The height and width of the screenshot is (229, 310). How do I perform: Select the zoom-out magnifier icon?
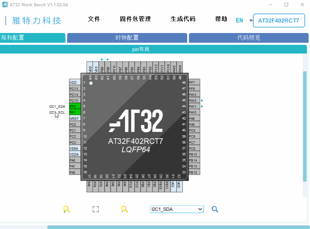tap(125, 209)
